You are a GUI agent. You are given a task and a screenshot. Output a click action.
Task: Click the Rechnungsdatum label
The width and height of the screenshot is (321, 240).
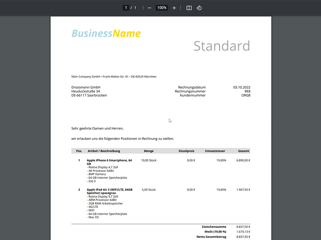pos(192,87)
